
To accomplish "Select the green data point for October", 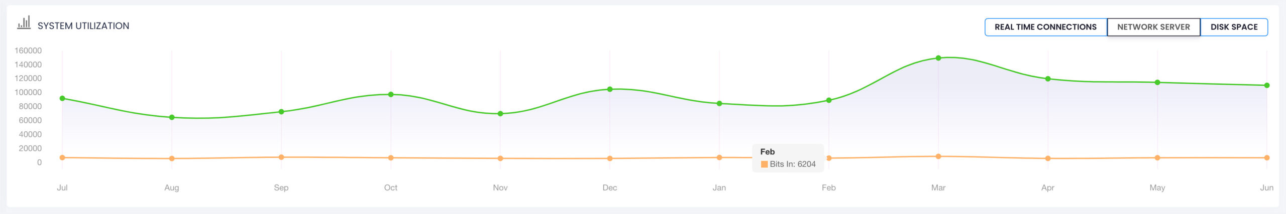I will tap(391, 94).
